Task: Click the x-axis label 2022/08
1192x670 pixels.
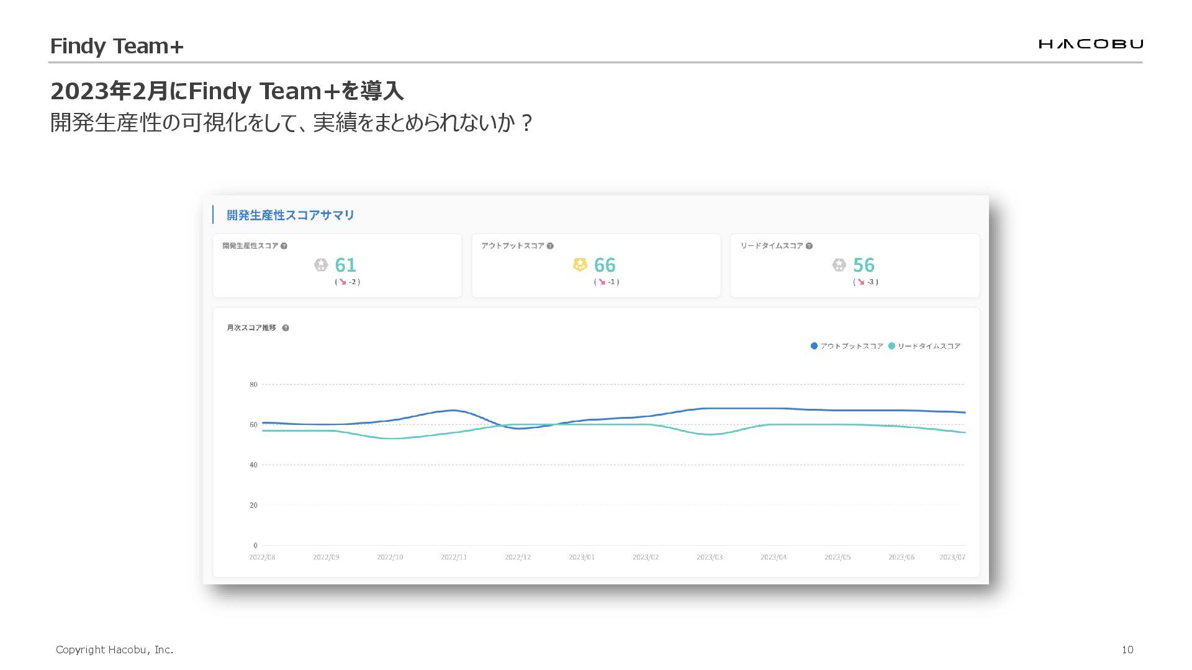Action: (x=262, y=557)
